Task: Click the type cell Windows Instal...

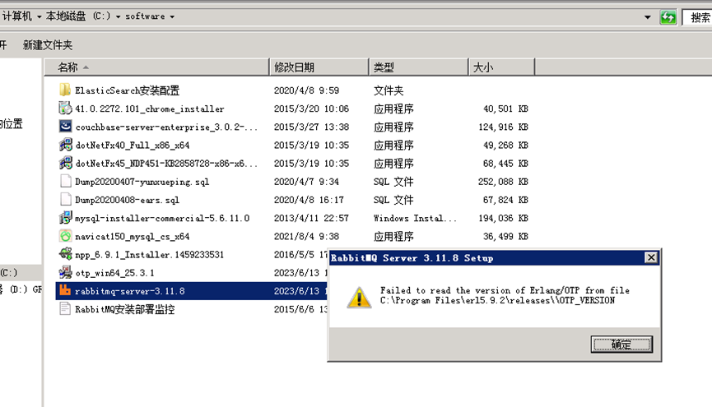Action: pos(415,218)
